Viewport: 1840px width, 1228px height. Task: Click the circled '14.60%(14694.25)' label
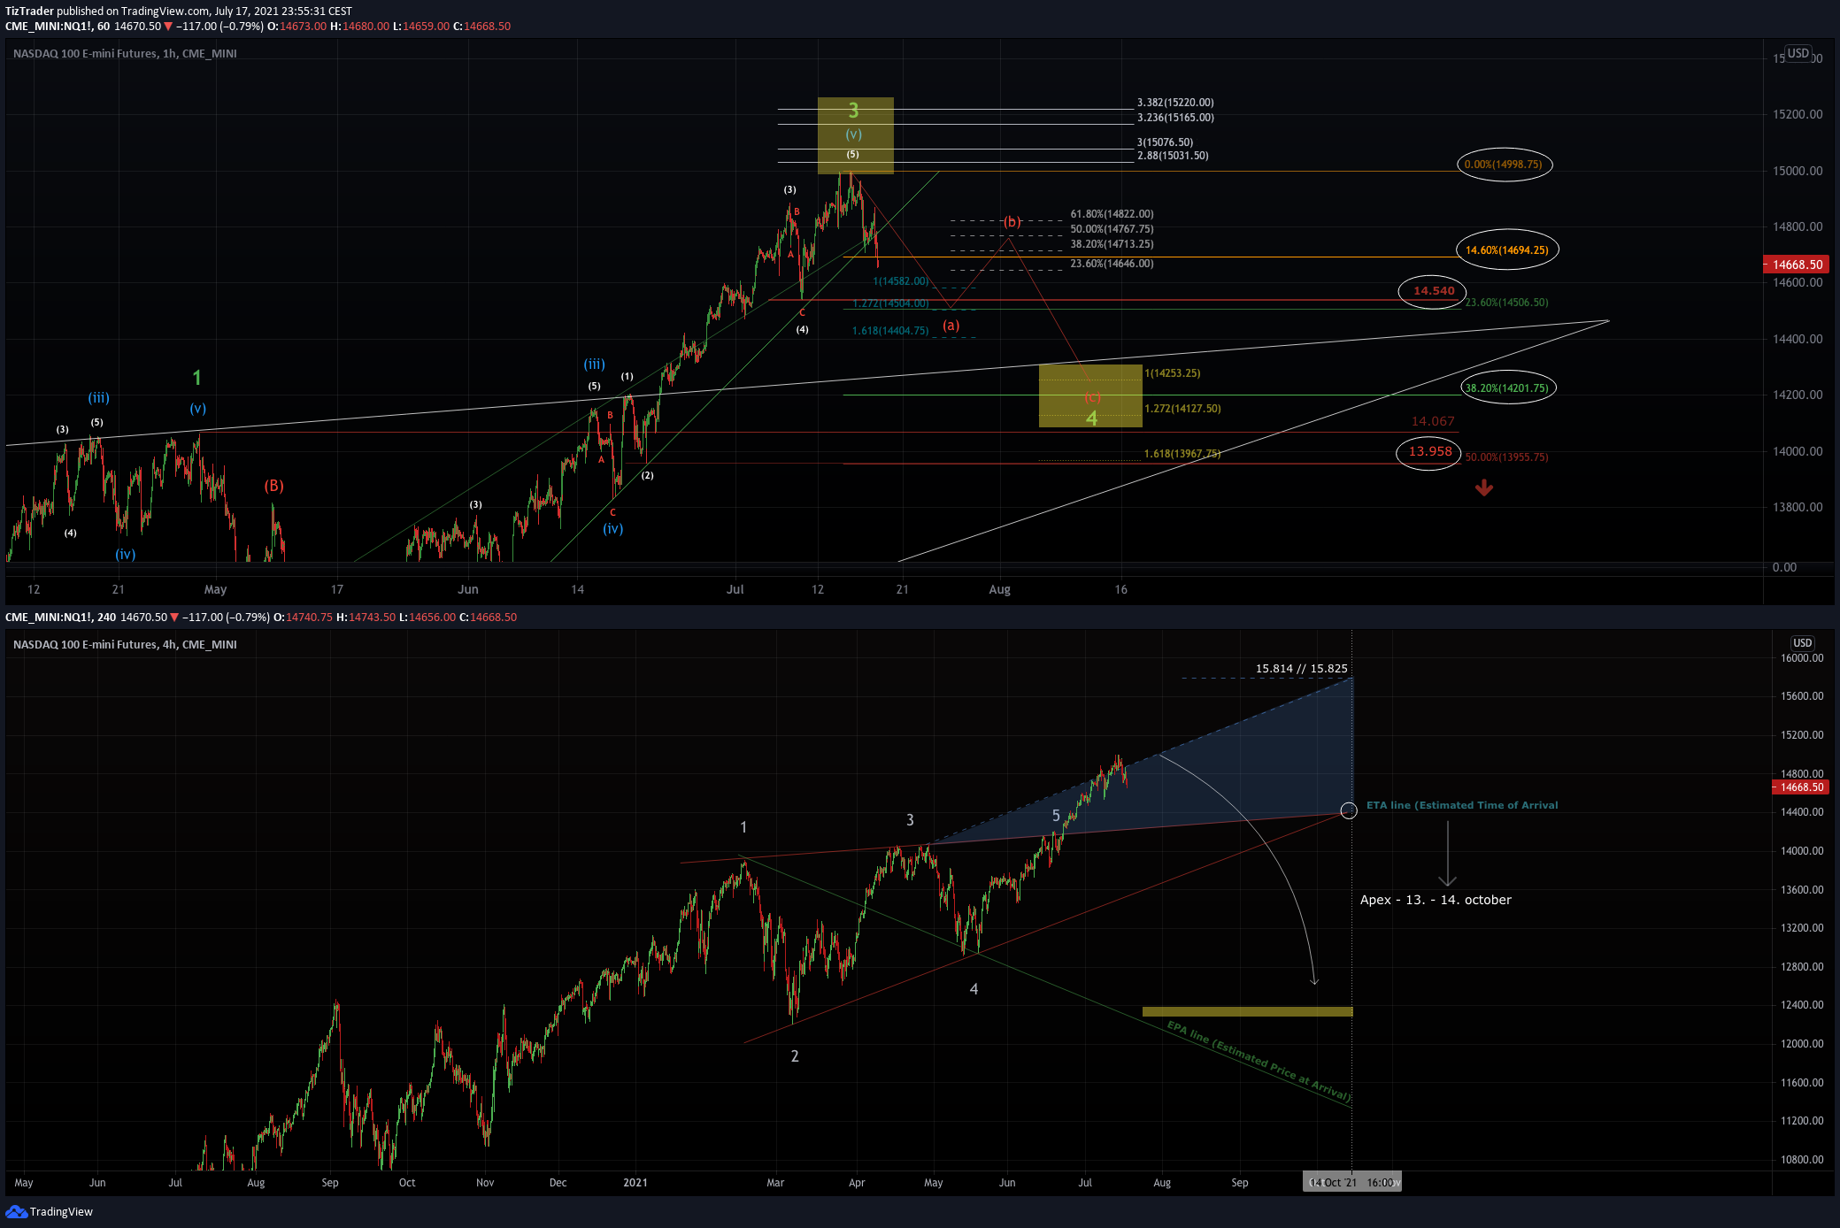pyautogui.click(x=1506, y=250)
